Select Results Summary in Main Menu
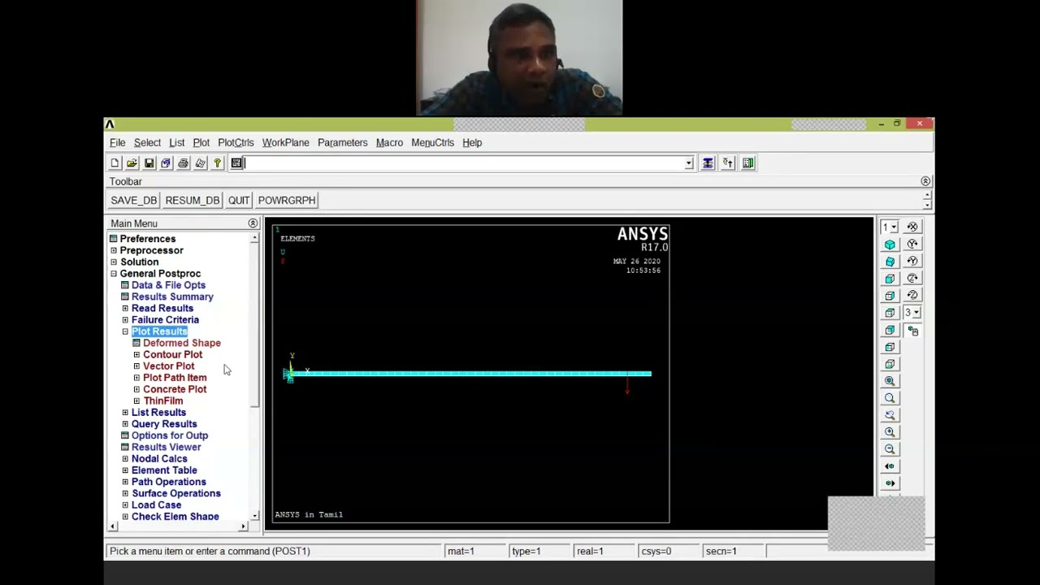1040x585 pixels. pyautogui.click(x=172, y=297)
